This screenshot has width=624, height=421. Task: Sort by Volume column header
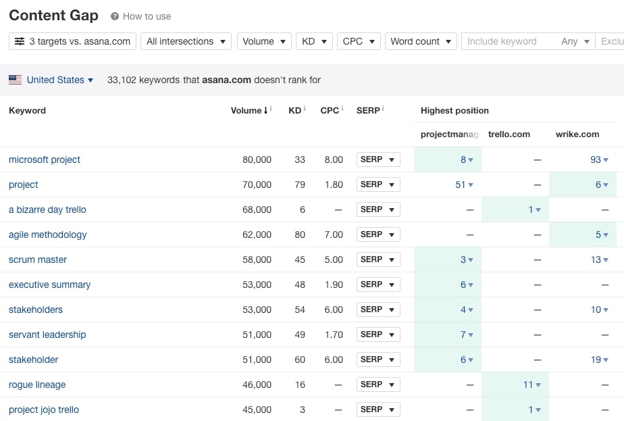pos(249,110)
